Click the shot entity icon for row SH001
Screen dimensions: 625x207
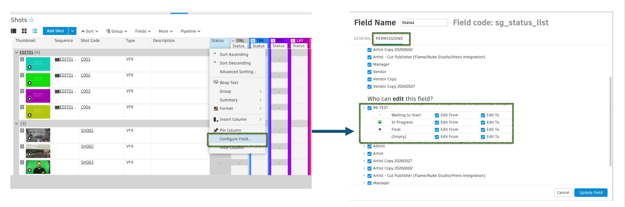click(x=22, y=130)
